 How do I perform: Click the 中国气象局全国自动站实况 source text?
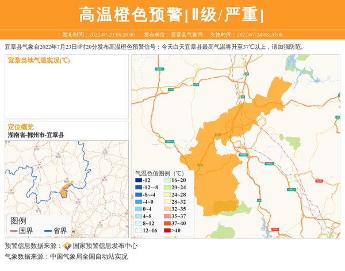(89, 257)
